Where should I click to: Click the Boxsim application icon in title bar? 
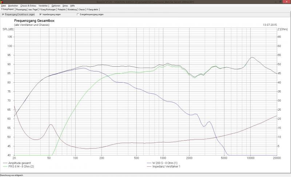coord(1,2)
